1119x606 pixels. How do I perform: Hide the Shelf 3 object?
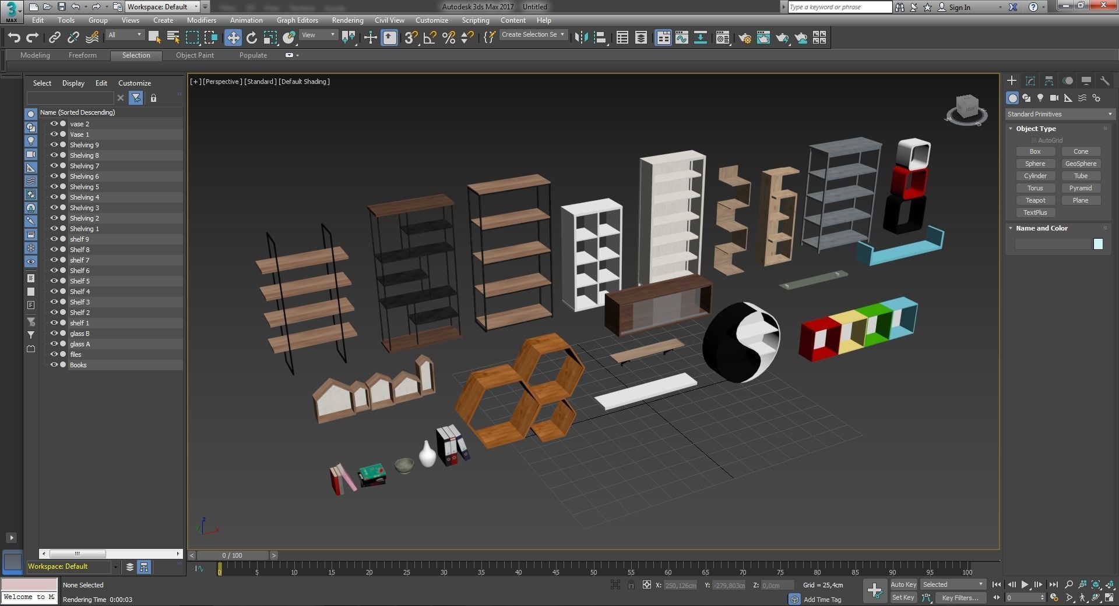pyautogui.click(x=54, y=302)
